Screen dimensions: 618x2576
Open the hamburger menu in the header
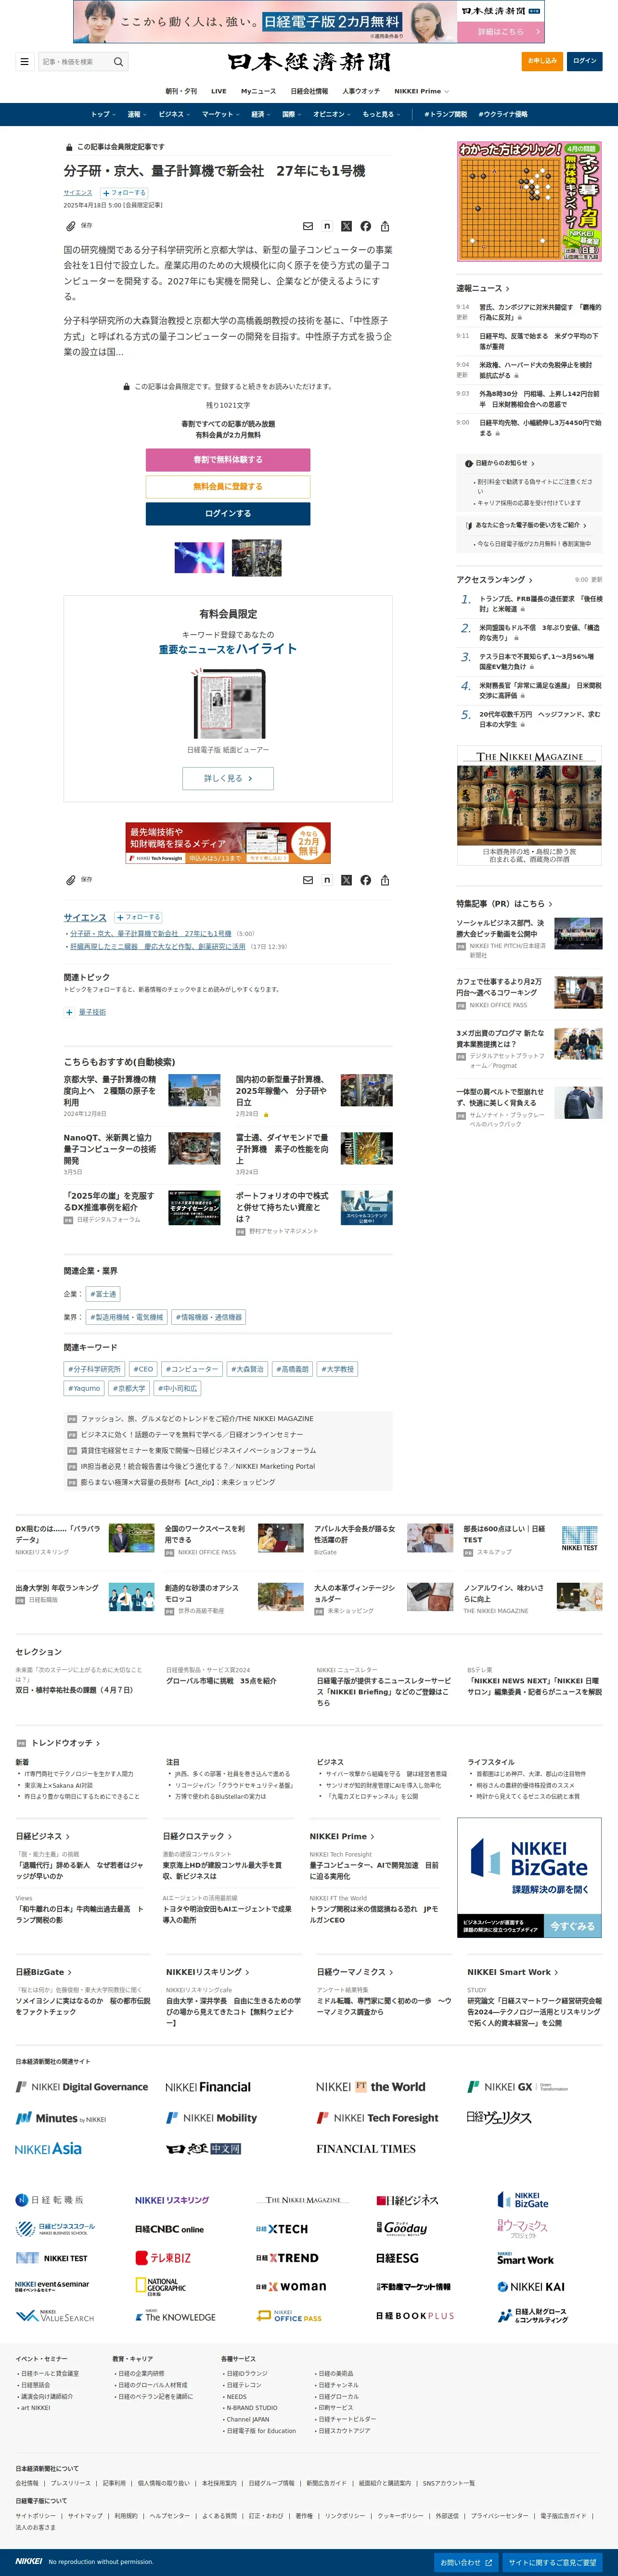(25, 61)
